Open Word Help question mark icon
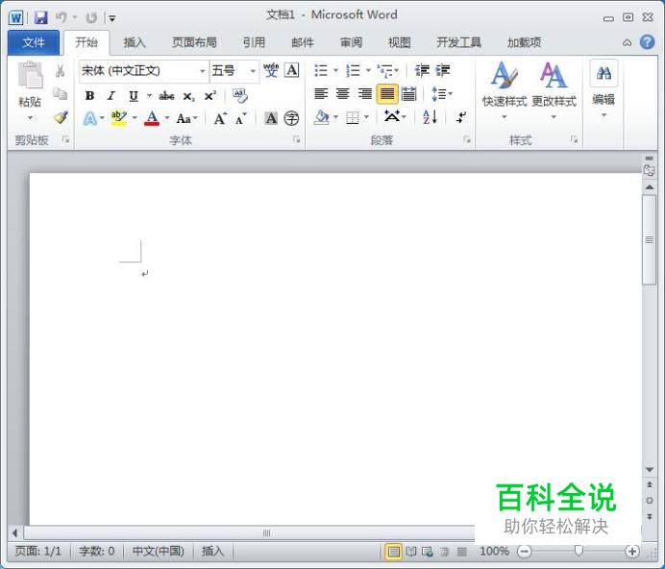 (647, 42)
